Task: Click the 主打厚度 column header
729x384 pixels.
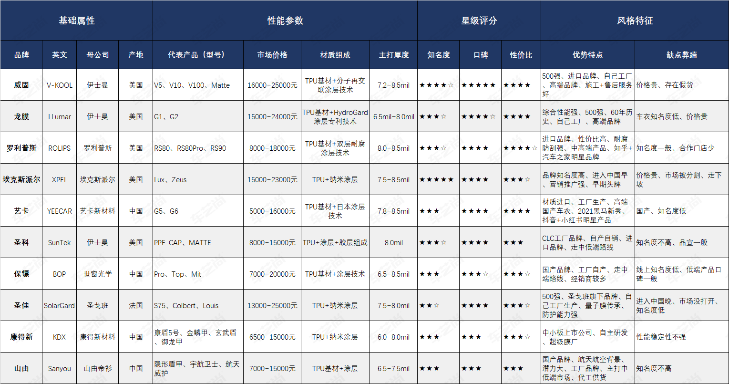Action: 393,54
